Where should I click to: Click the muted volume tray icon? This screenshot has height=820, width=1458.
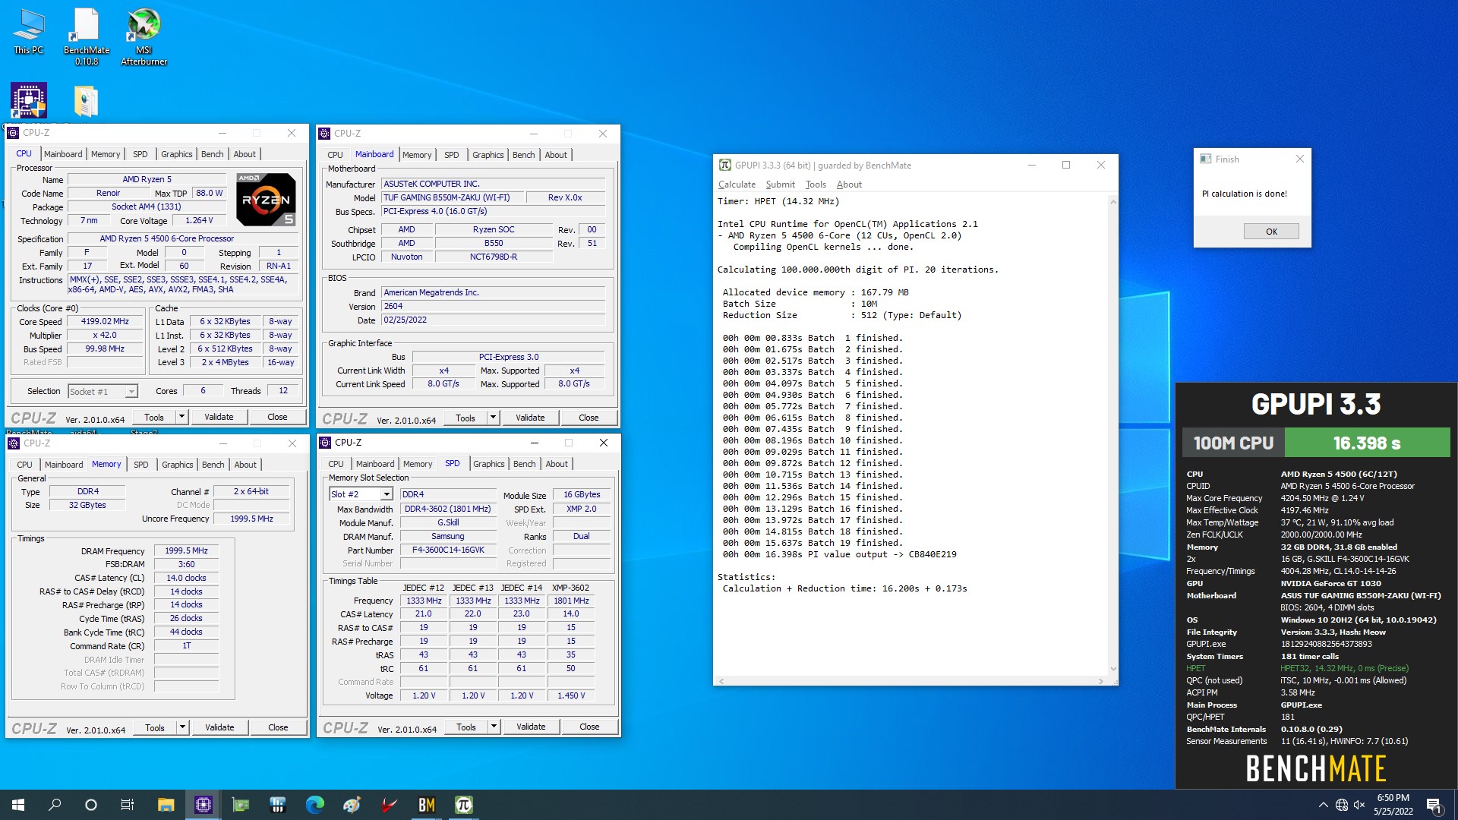(x=1359, y=805)
